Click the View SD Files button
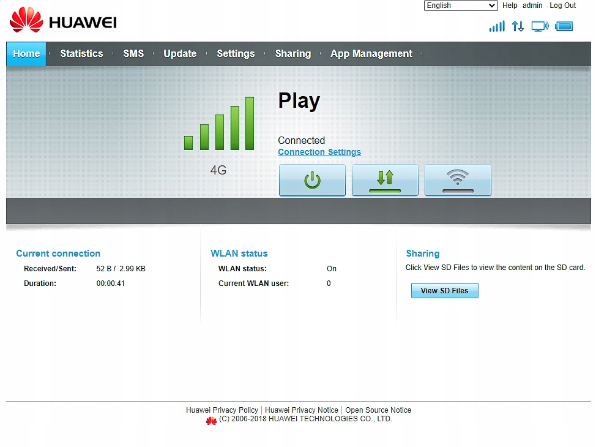Screen dimensions: 596x447 click(x=444, y=291)
